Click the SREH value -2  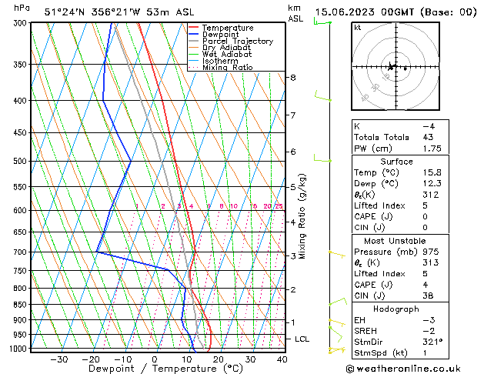click(x=429, y=331)
